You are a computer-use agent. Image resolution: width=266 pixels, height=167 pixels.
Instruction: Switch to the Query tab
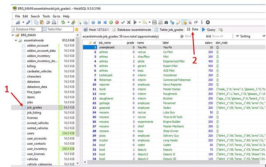coord(209,30)
